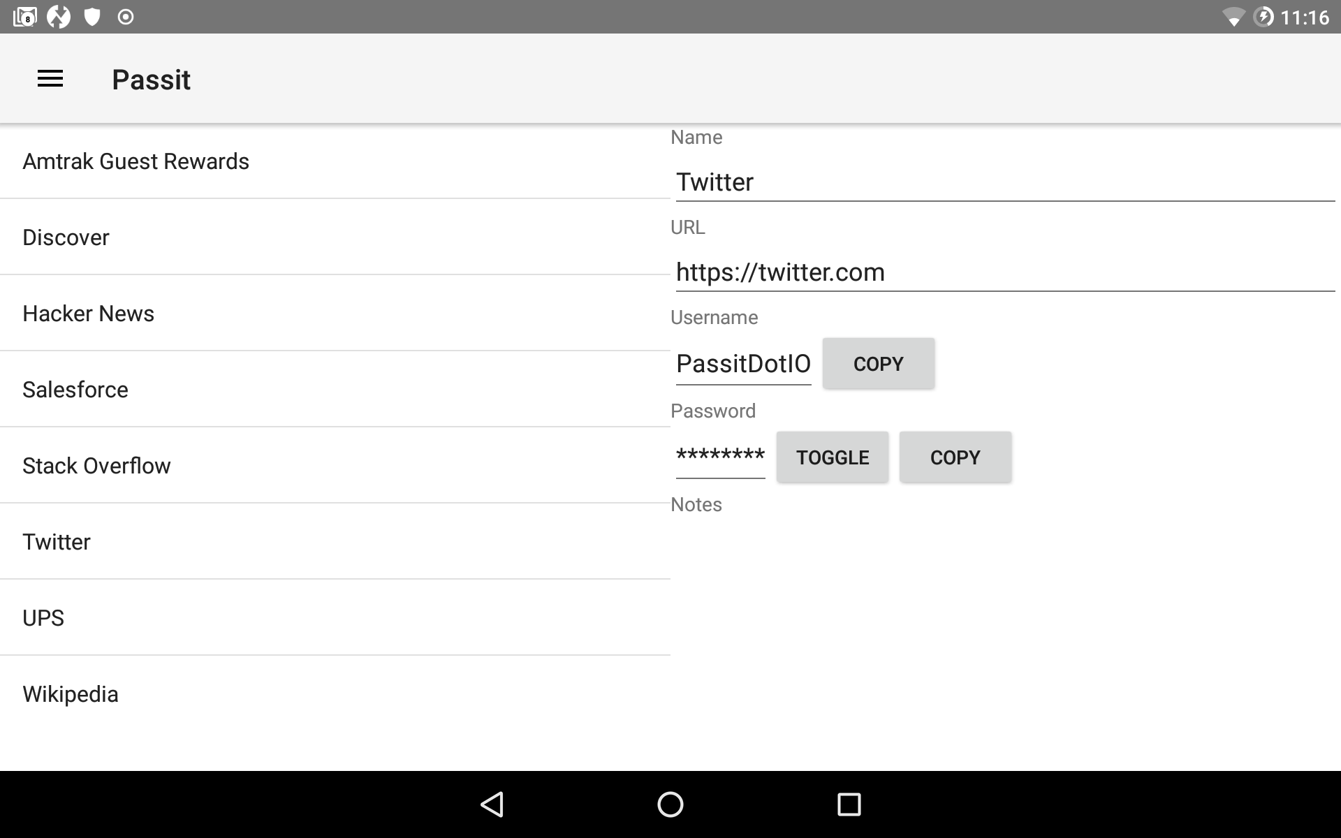The width and height of the screenshot is (1341, 838).
Task: Click the URL input field
Action: point(1004,271)
